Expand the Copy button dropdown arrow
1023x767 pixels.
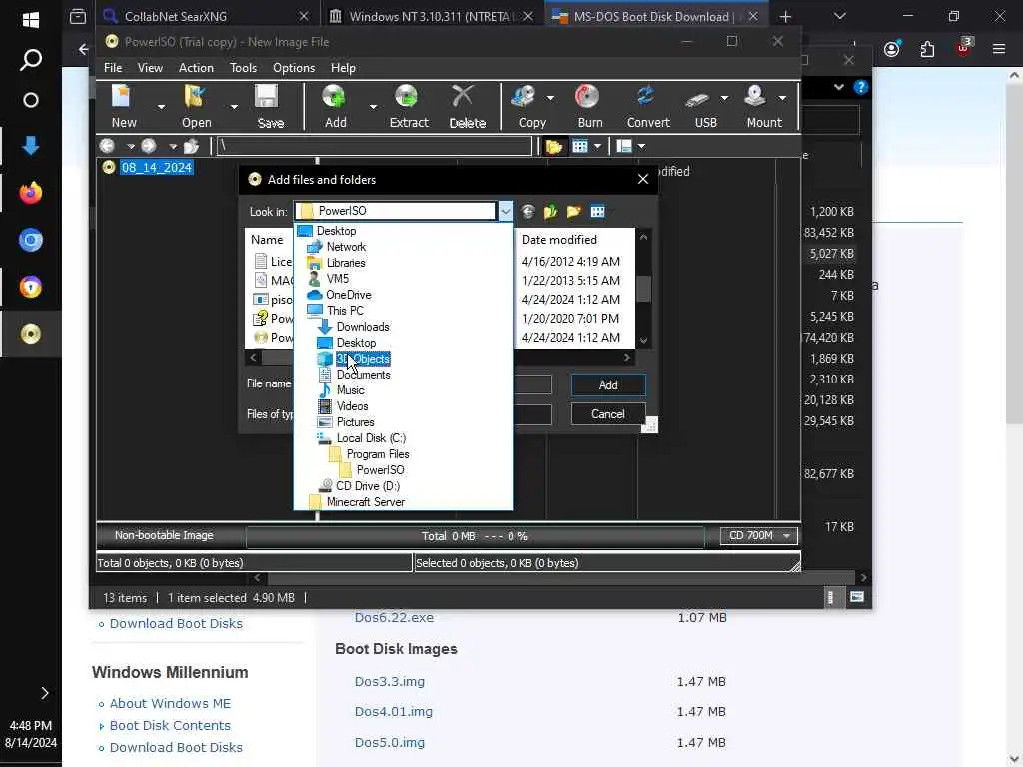coord(550,98)
